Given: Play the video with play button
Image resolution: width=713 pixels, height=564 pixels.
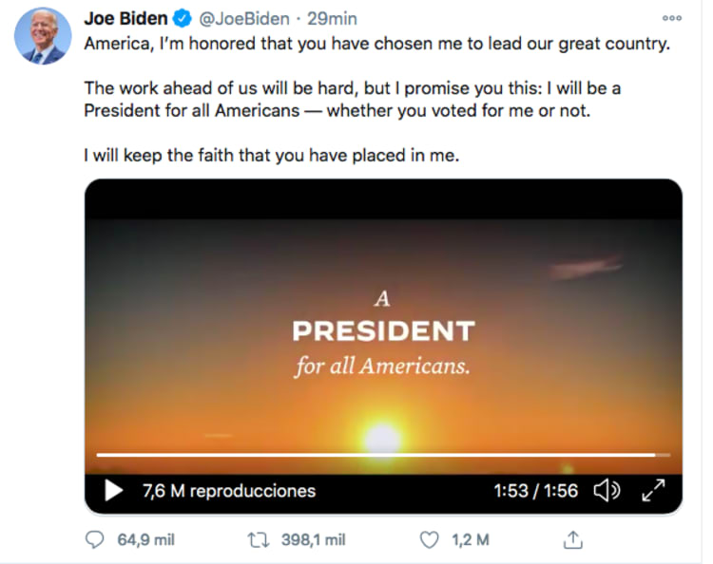Looking at the screenshot, I should pos(113,491).
